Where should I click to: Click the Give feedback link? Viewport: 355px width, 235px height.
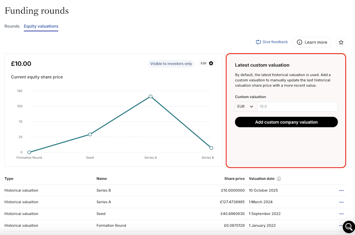click(x=275, y=42)
